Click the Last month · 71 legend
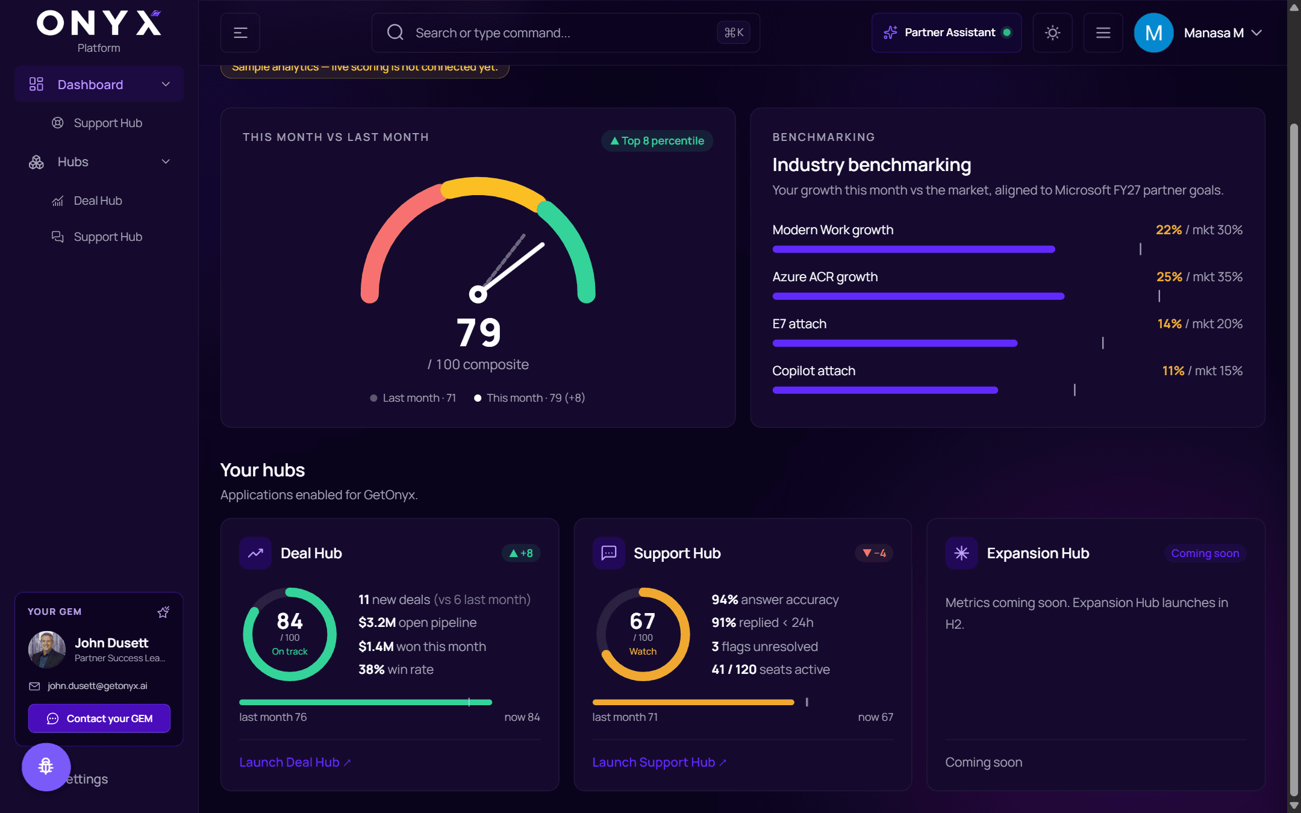Image resolution: width=1301 pixels, height=813 pixels. pyautogui.click(x=413, y=398)
